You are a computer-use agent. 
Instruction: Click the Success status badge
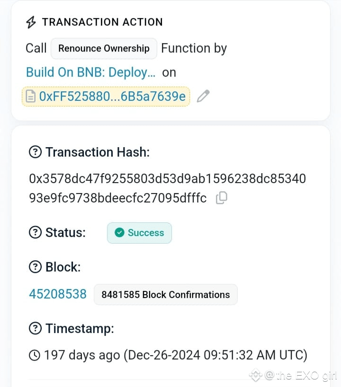coord(139,233)
